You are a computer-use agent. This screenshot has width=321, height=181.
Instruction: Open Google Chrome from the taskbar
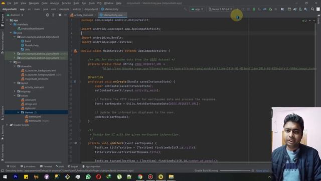click(x=140, y=176)
